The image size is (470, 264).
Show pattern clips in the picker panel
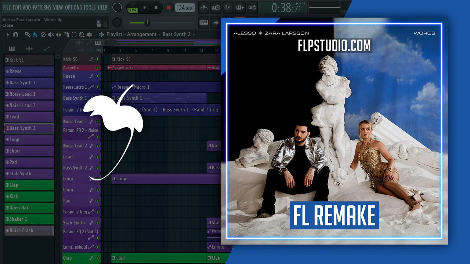[x=12, y=48]
